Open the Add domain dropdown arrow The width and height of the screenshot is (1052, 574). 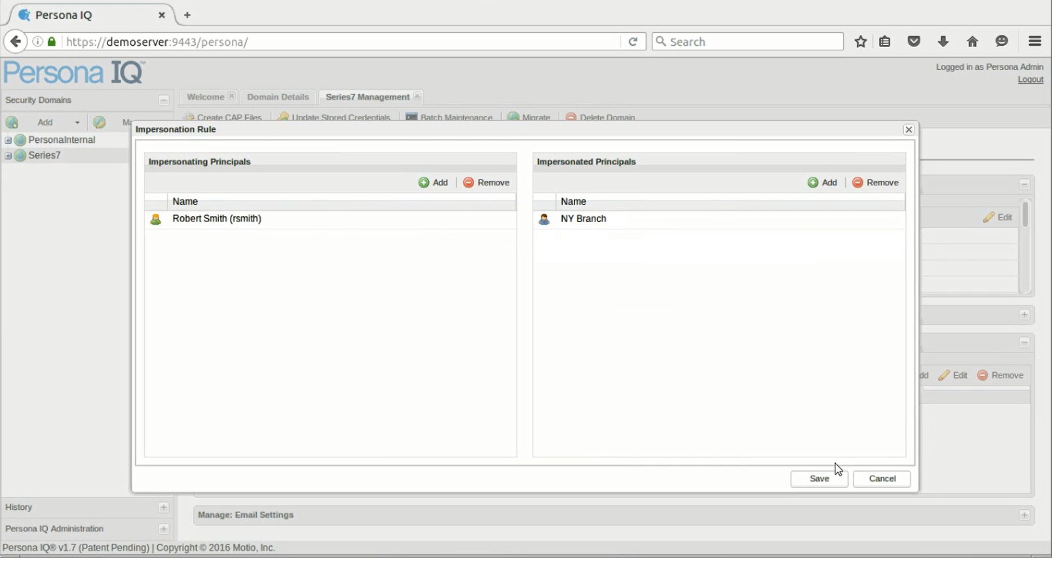point(77,123)
